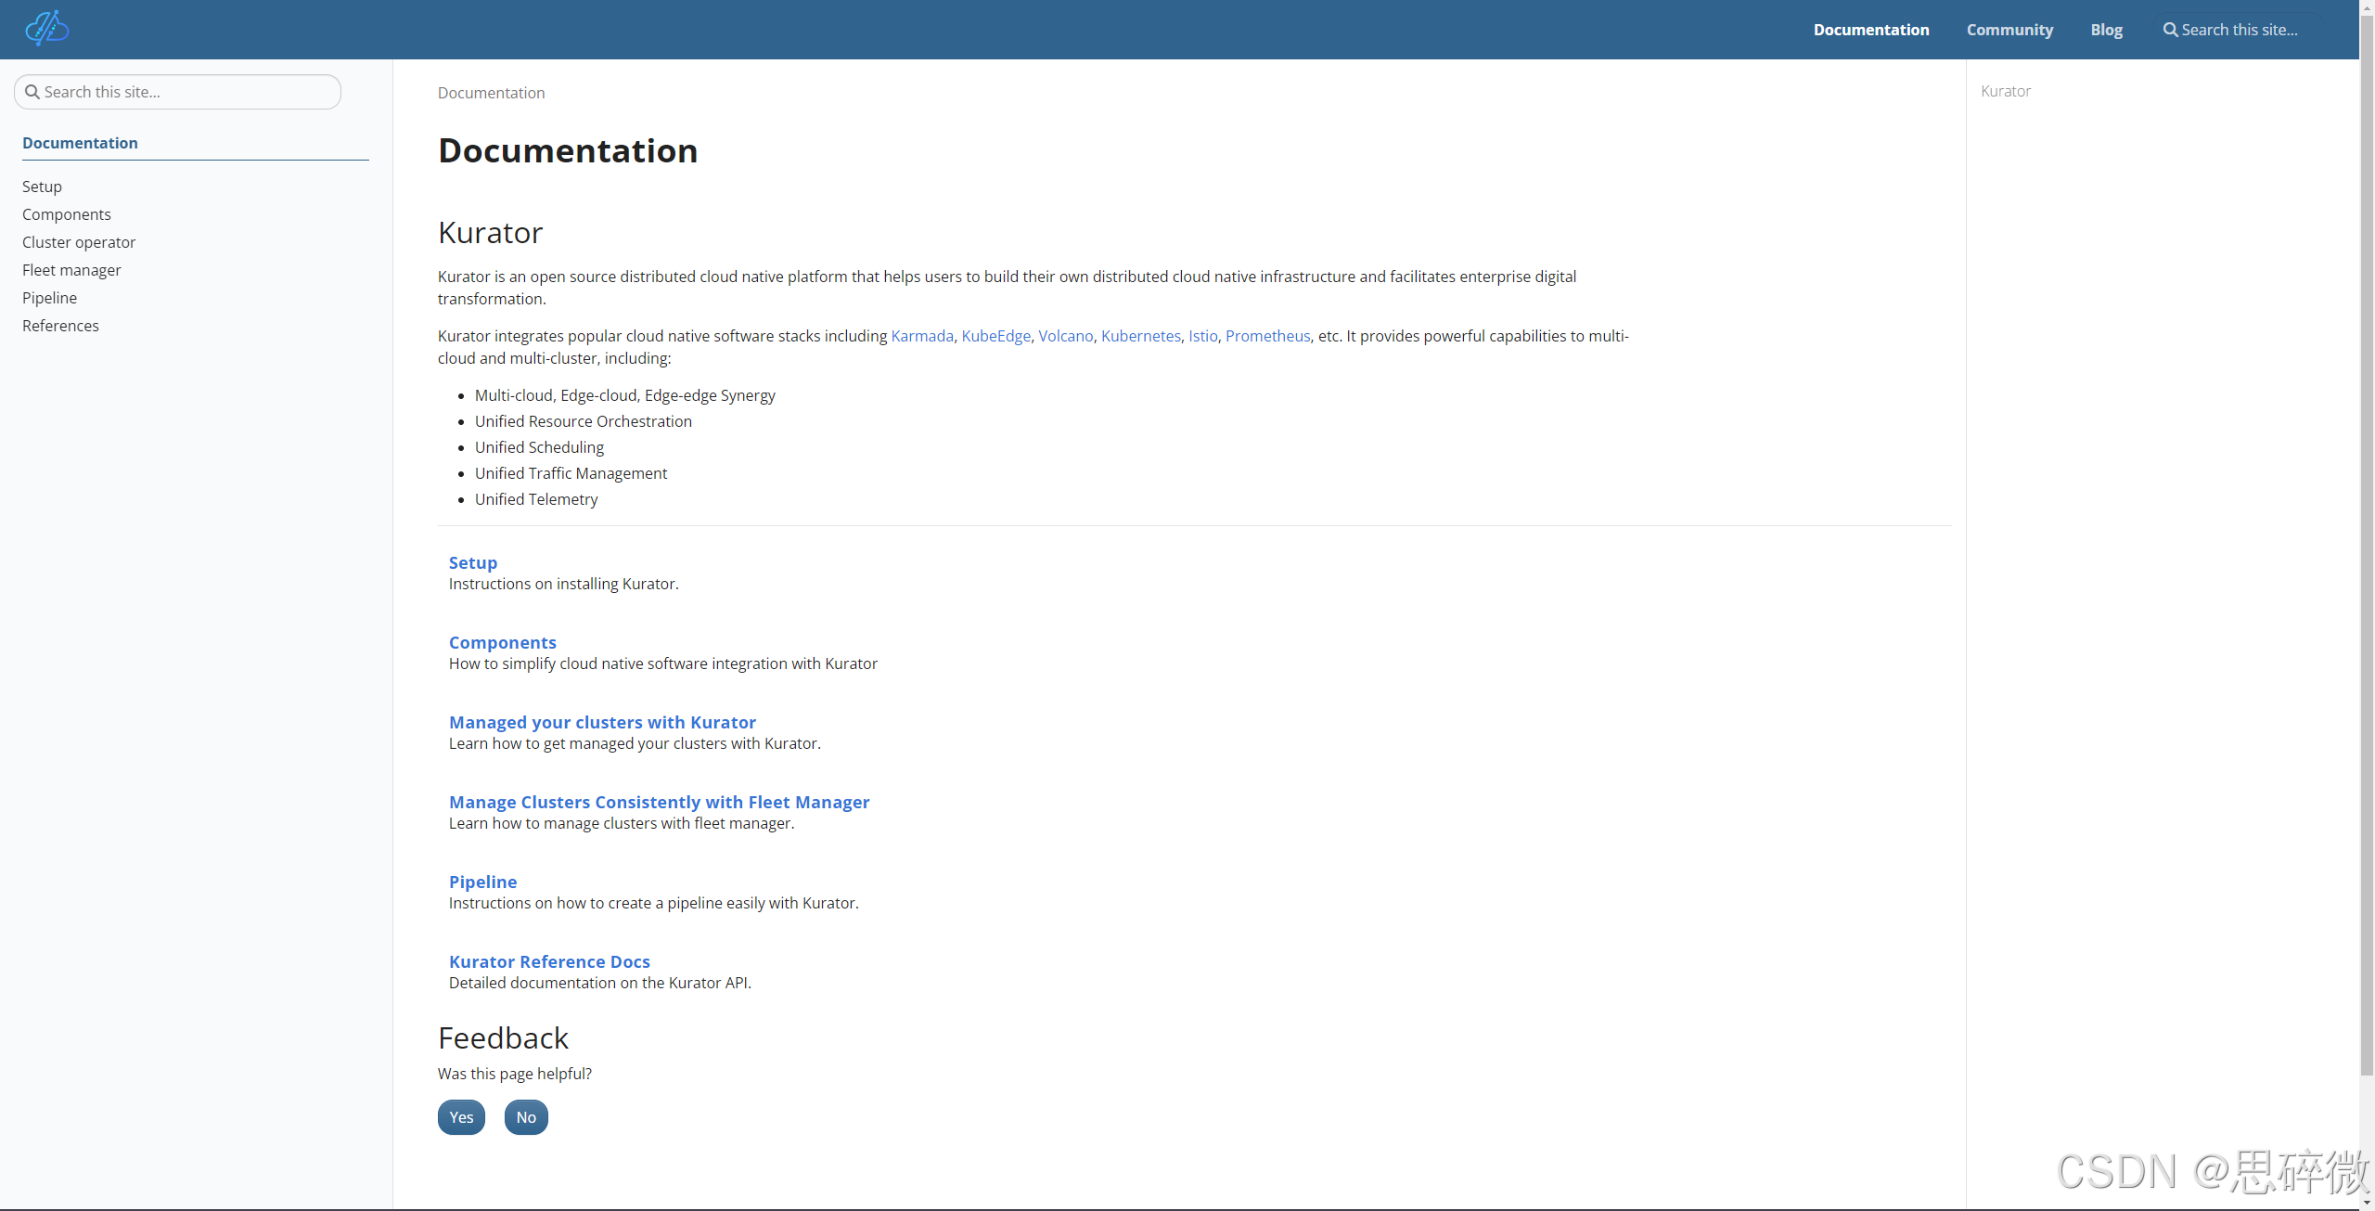Viewport: 2375px width, 1211px height.
Task: Select the Documentation item in the top nav
Action: (1870, 30)
